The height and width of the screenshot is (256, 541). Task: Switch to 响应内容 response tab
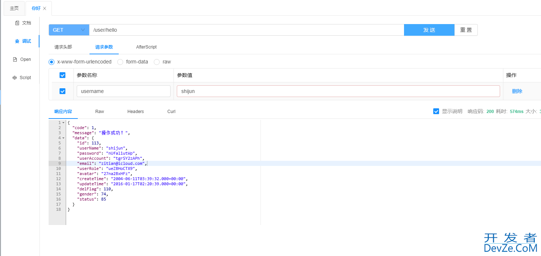coord(63,112)
